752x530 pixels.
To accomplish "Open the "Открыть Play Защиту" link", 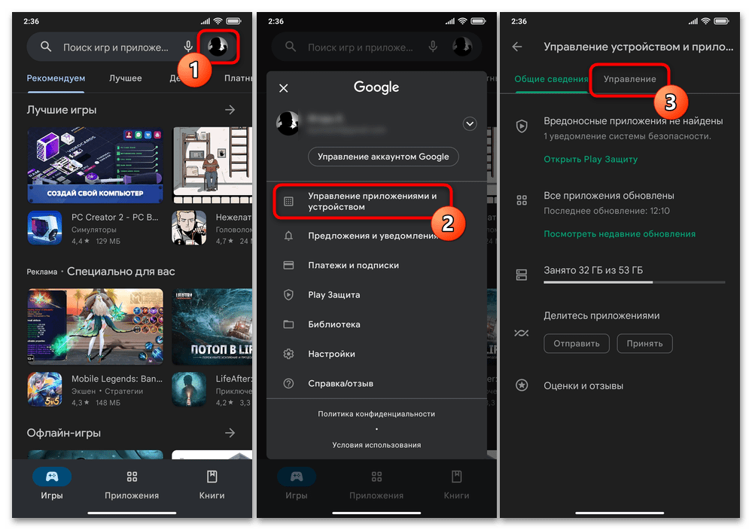I will click(x=590, y=160).
